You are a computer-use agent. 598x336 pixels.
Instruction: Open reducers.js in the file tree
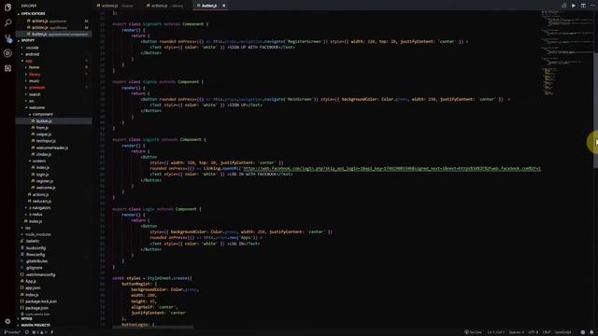[x=41, y=202]
